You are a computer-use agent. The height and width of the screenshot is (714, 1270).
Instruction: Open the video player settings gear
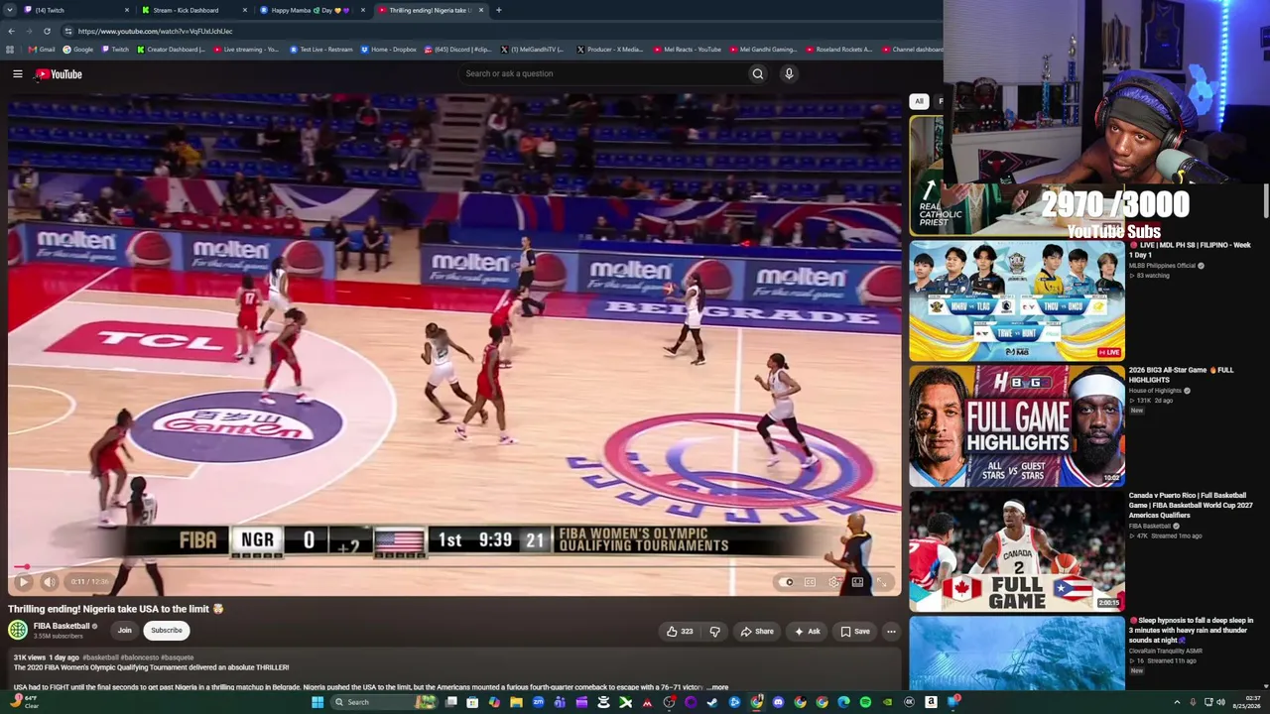(x=833, y=582)
